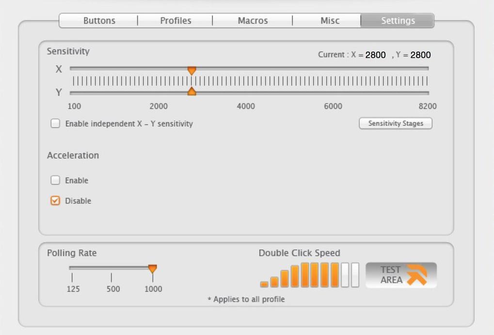Open the Misc tab
Screen dimensions: 494x335
click(330, 21)
